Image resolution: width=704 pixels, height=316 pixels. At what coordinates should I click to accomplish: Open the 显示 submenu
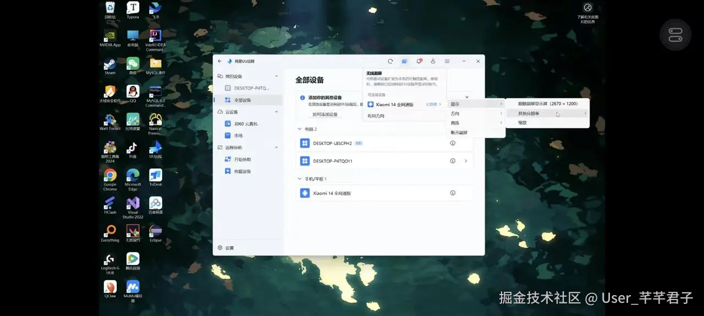476,104
